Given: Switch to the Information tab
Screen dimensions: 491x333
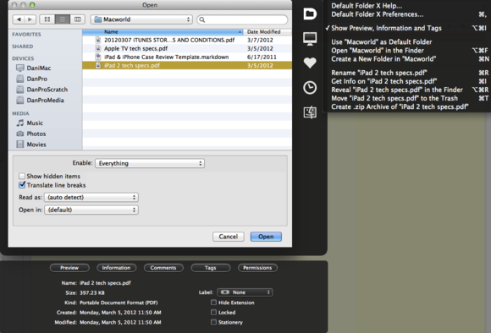Looking at the screenshot, I should (x=117, y=268).
